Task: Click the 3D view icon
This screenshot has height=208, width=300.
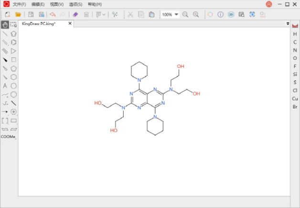Action: (231, 14)
